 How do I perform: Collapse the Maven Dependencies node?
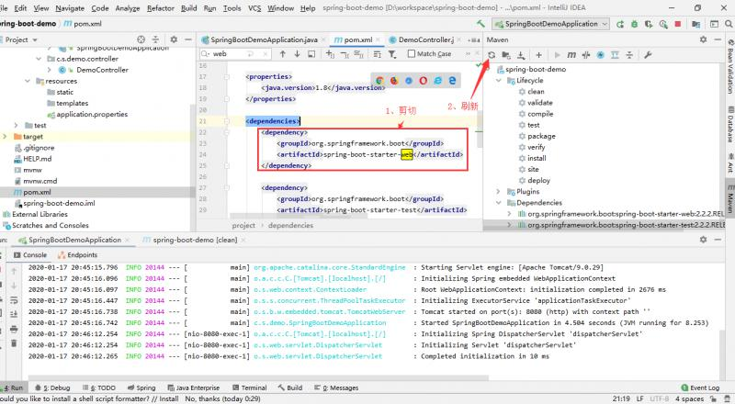click(x=498, y=203)
